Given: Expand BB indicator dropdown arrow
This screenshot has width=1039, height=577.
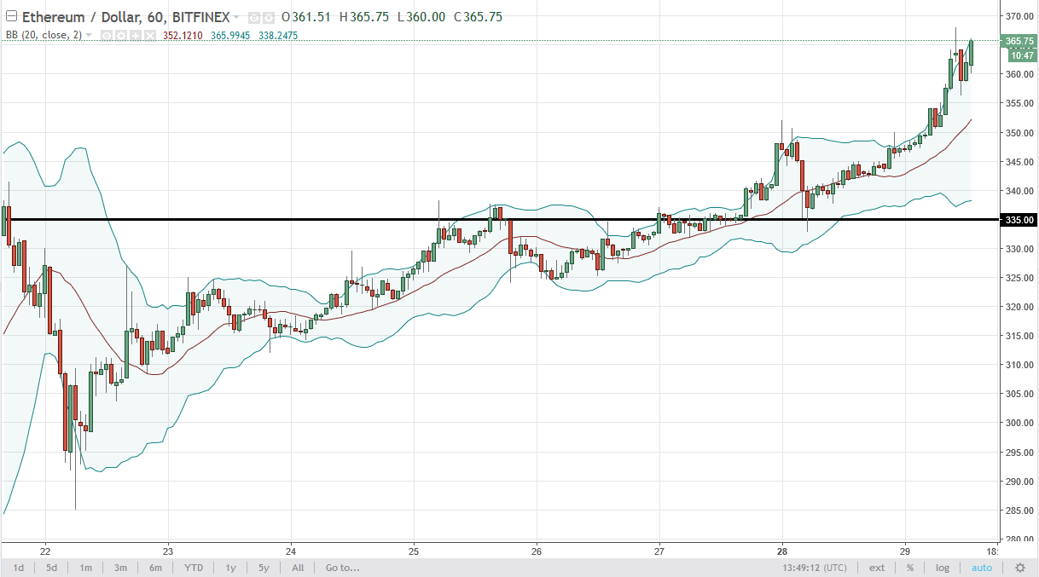Looking at the screenshot, I should 89,36.
